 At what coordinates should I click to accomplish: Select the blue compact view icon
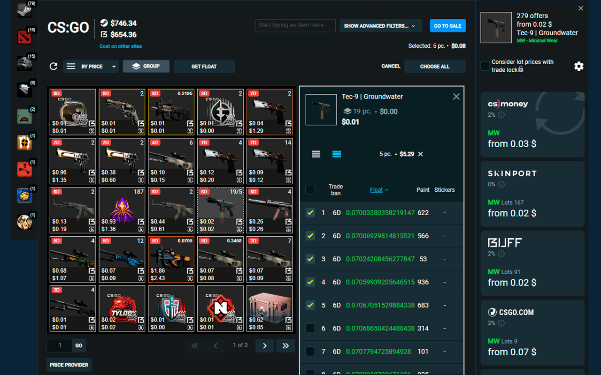(x=337, y=154)
